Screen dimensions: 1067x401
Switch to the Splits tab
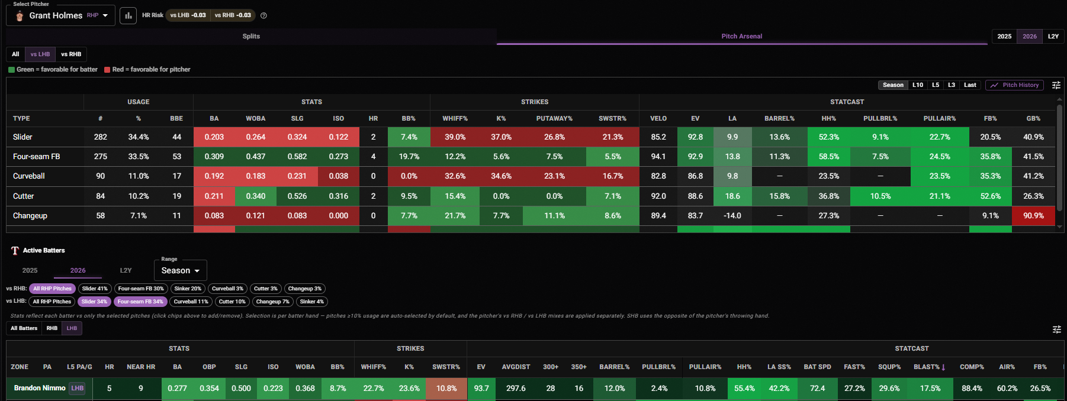point(251,36)
